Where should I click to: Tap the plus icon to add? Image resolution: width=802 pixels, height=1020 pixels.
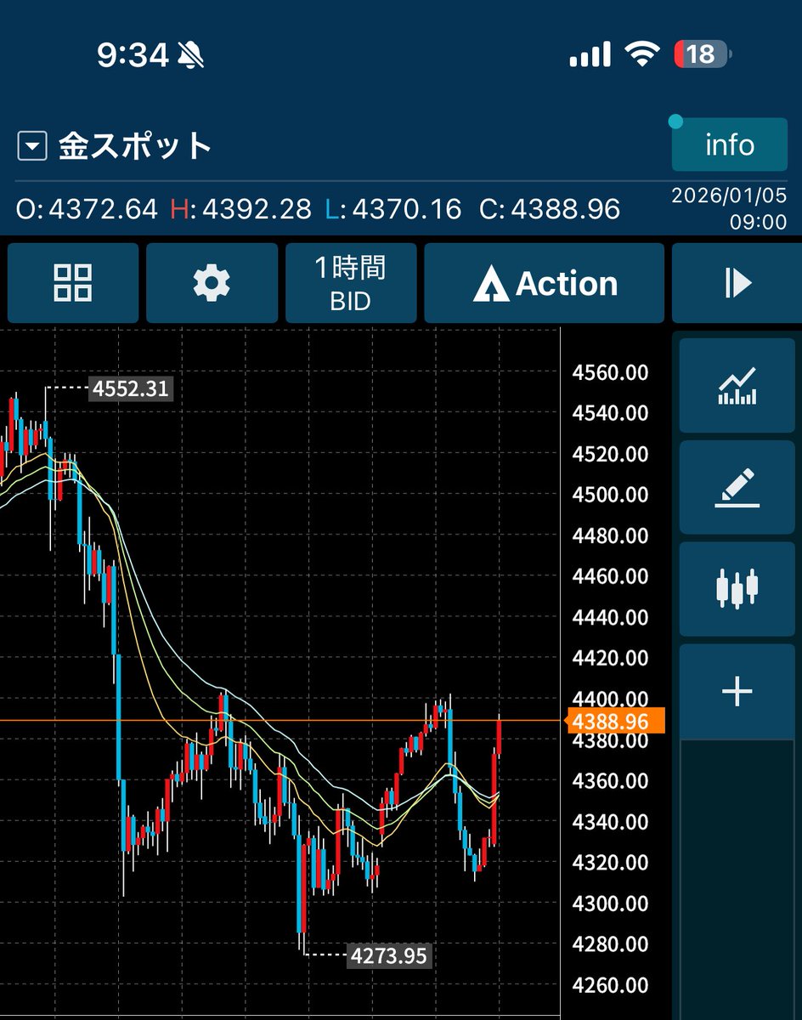pos(737,691)
